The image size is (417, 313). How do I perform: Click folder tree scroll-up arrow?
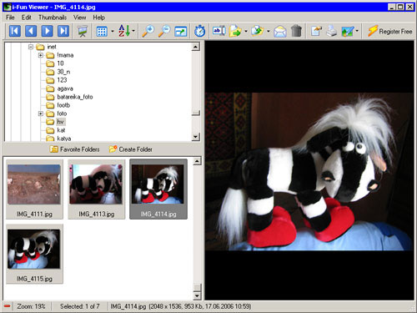(196, 47)
